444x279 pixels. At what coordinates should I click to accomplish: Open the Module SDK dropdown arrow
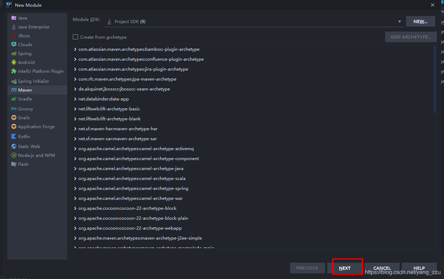click(x=400, y=22)
